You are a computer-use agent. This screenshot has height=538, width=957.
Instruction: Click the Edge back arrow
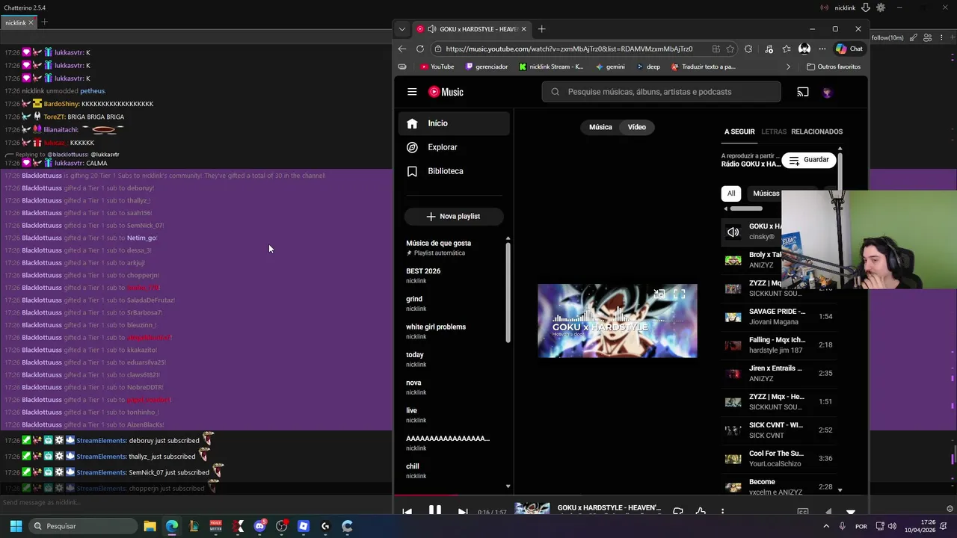click(x=402, y=49)
